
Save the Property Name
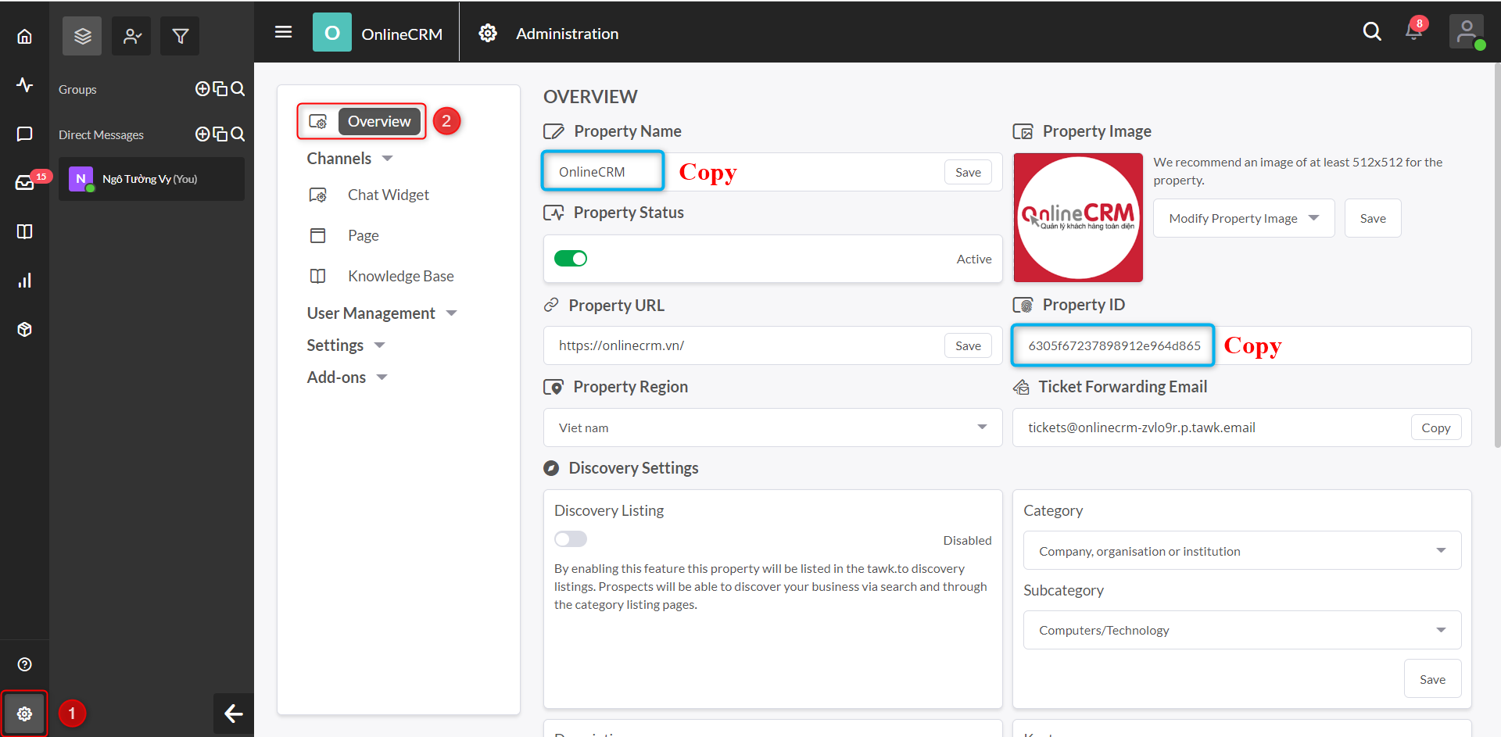pyautogui.click(x=968, y=172)
